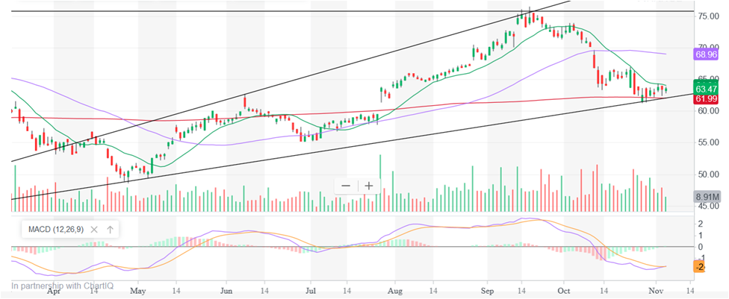This screenshot has height=299, width=729.
Task: Move MACD panel up with arrow icon
Action: (110, 230)
